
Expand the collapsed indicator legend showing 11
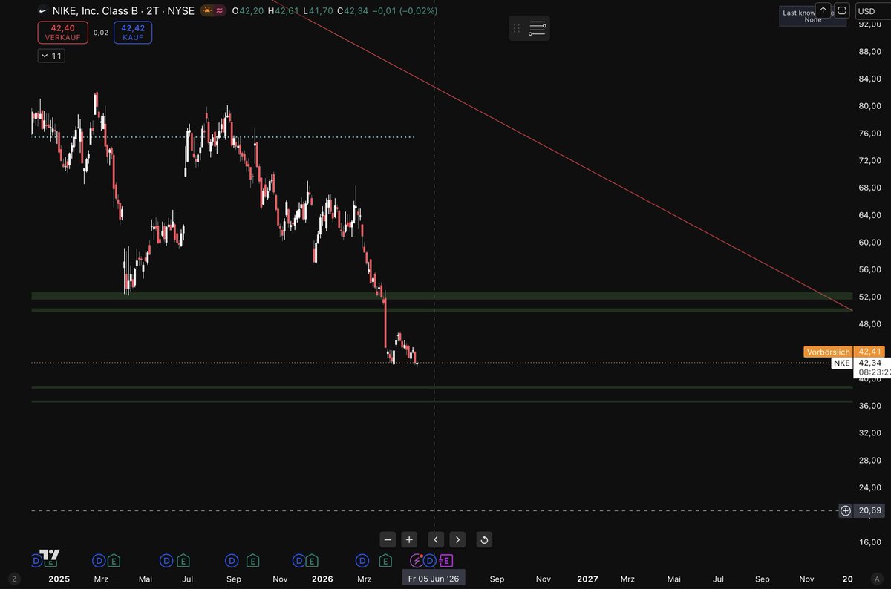coord(51,56)
